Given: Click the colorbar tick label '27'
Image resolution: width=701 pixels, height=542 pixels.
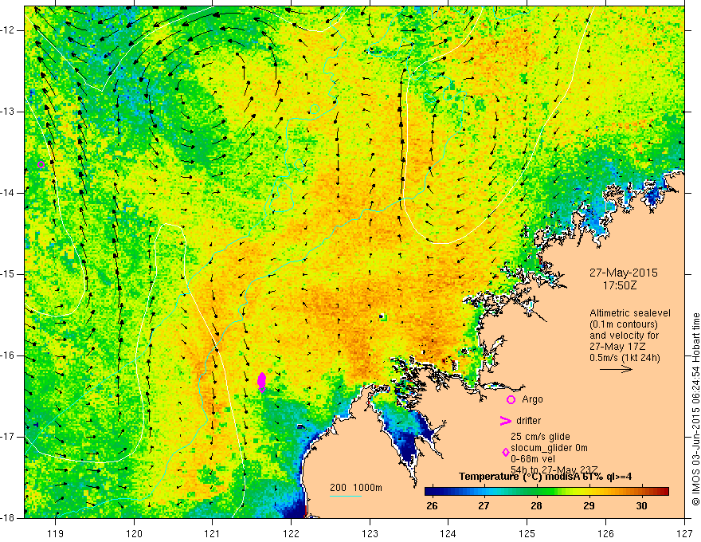Looking at the screenshot, I should tap(484, 506).
